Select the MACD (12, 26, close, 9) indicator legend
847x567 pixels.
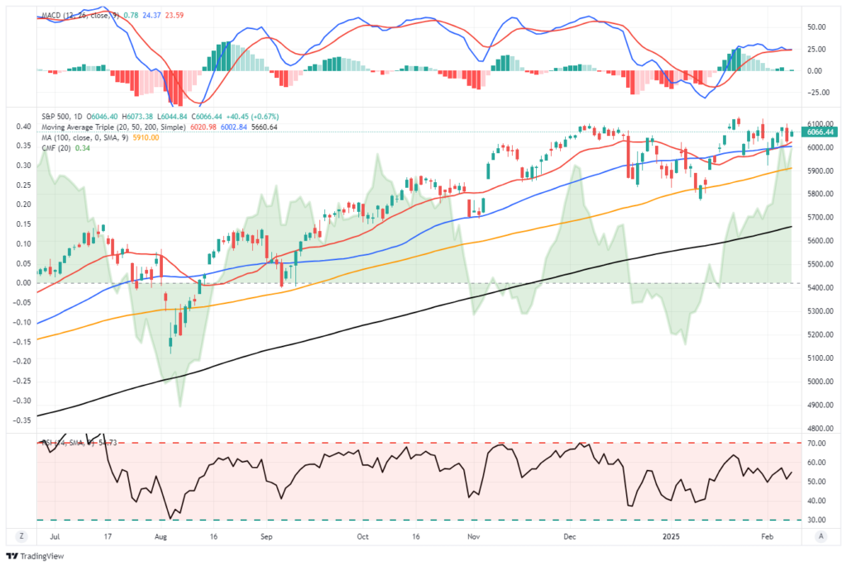(x=83, y=14)
